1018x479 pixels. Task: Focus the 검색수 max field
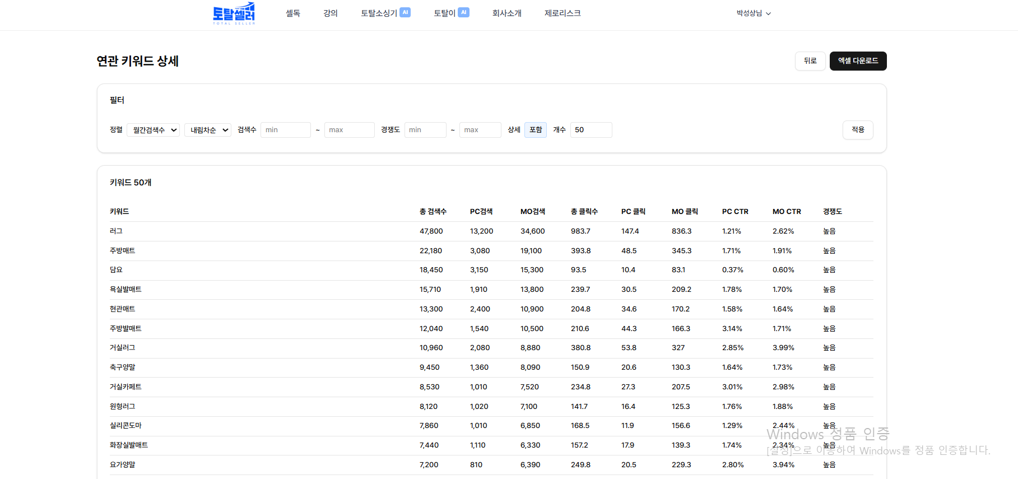[350, 130]
